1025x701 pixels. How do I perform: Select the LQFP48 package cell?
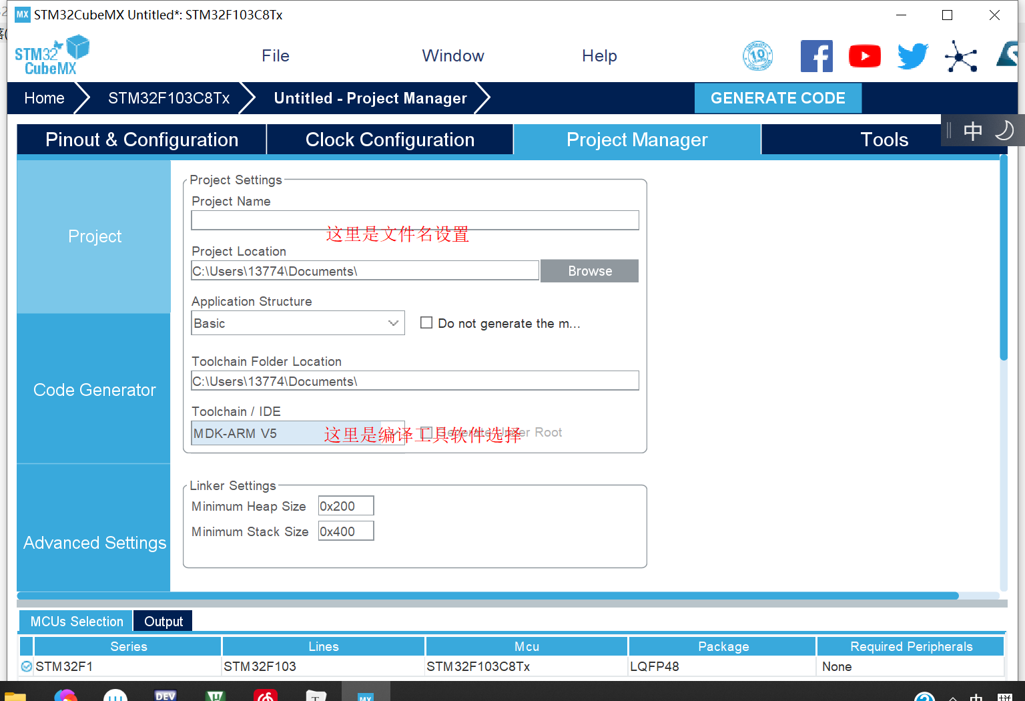point(723,666)
